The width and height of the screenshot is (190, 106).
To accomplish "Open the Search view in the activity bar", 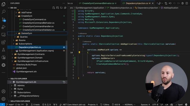I will [3, 12].
